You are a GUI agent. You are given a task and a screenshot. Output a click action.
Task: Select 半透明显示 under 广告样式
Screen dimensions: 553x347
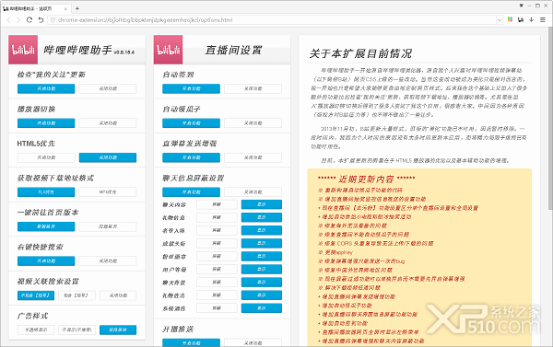pos(36,330)
